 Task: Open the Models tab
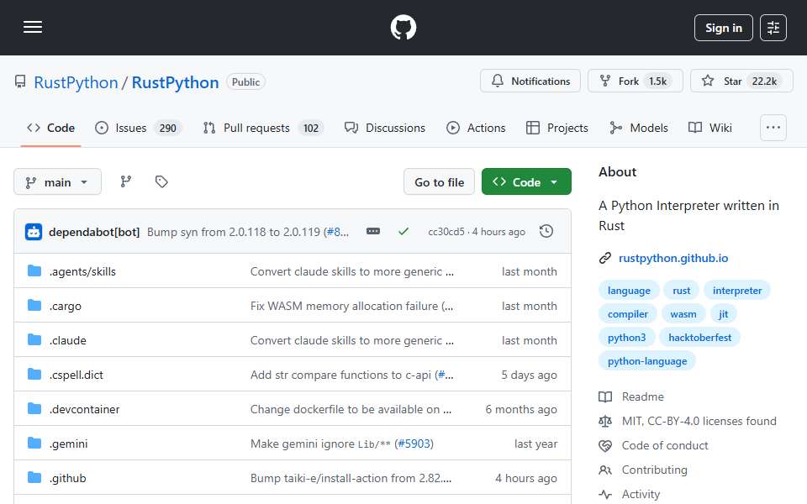tap(638, 128)
